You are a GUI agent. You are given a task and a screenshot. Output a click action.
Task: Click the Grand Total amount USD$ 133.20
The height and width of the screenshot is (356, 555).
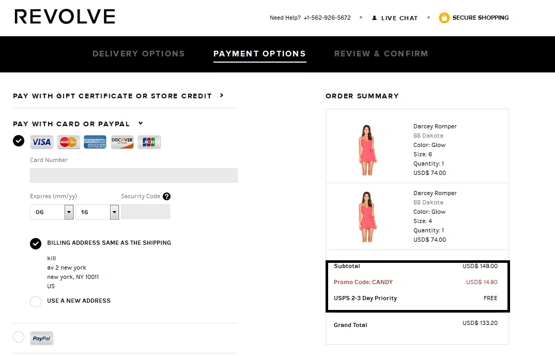tap(480, 323)
